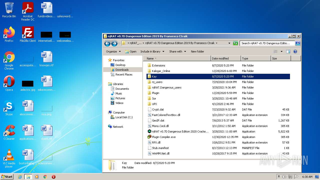The width and height of the screenshot is (320, 180).
Task: Open the Share with dropdown
Action: pyautogui.click(x=177, y=51)
